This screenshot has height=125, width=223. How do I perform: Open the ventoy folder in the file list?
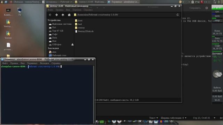(x=80, y=28)
